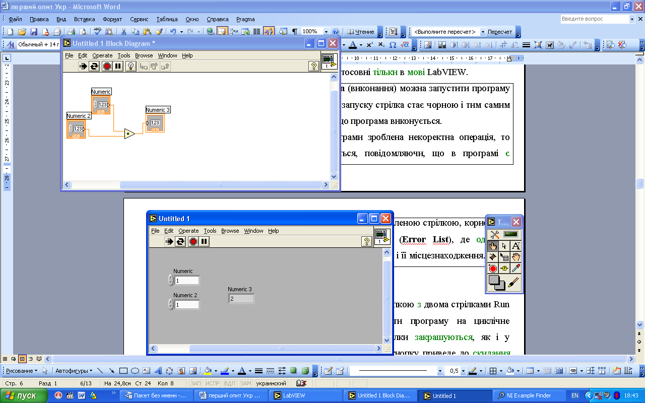
Task: Open Автофигуры dropdown in drawing toolbar
Action: (x=74, y=371)
